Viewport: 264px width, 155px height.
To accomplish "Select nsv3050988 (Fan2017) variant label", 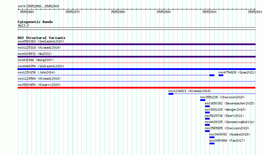I will tap(227, 141).
